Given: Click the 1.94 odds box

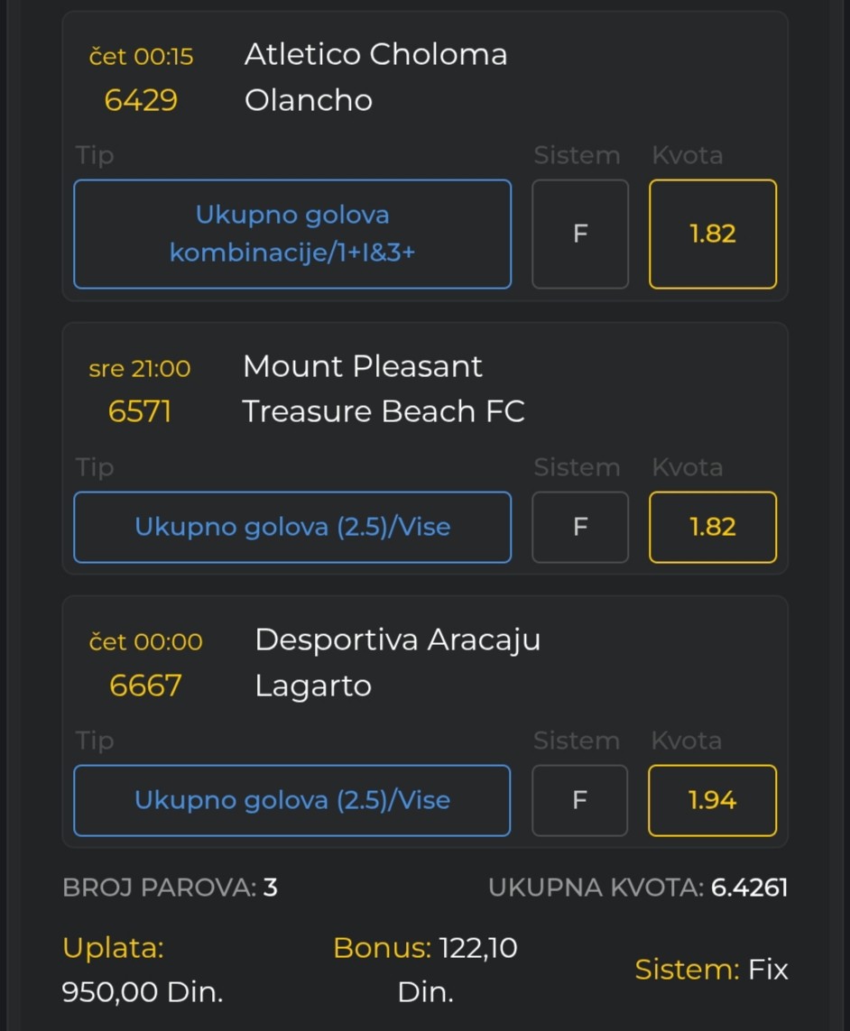Looking at the screenshot, I should (x=712, y=800).
